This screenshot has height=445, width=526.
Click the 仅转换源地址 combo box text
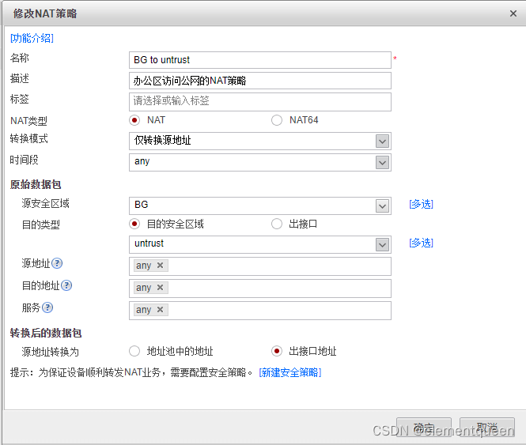click(x=163, y=140)
